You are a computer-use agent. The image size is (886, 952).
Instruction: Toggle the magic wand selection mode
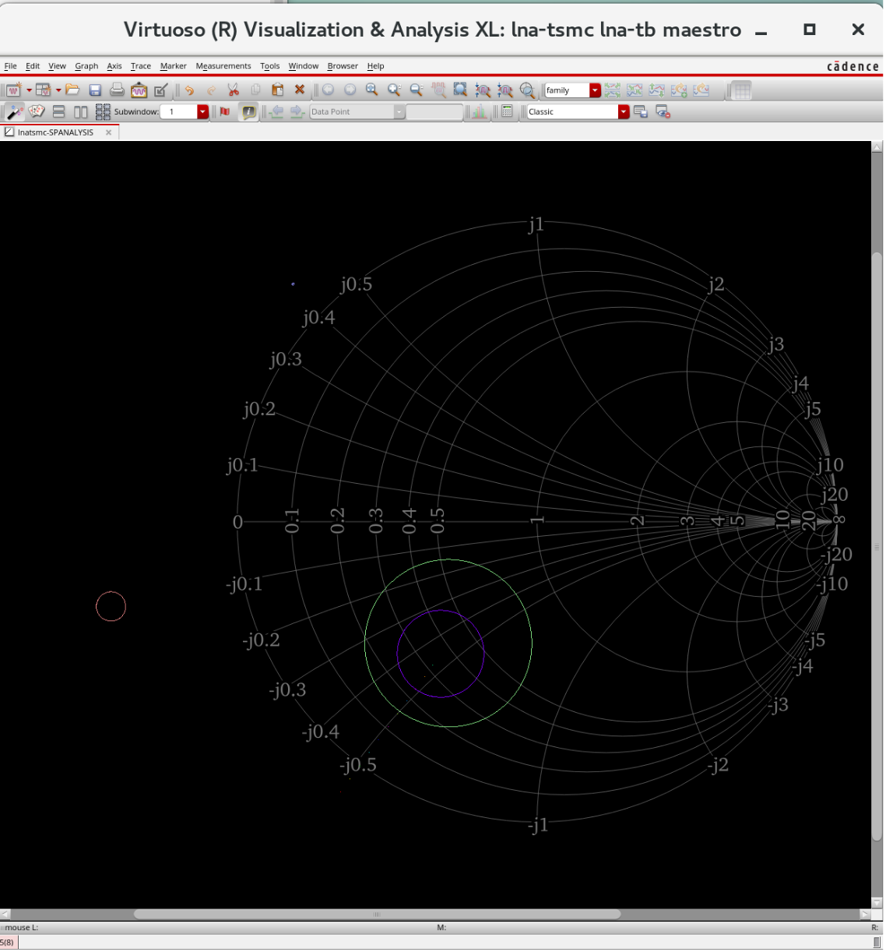click(x=15, y=112)
